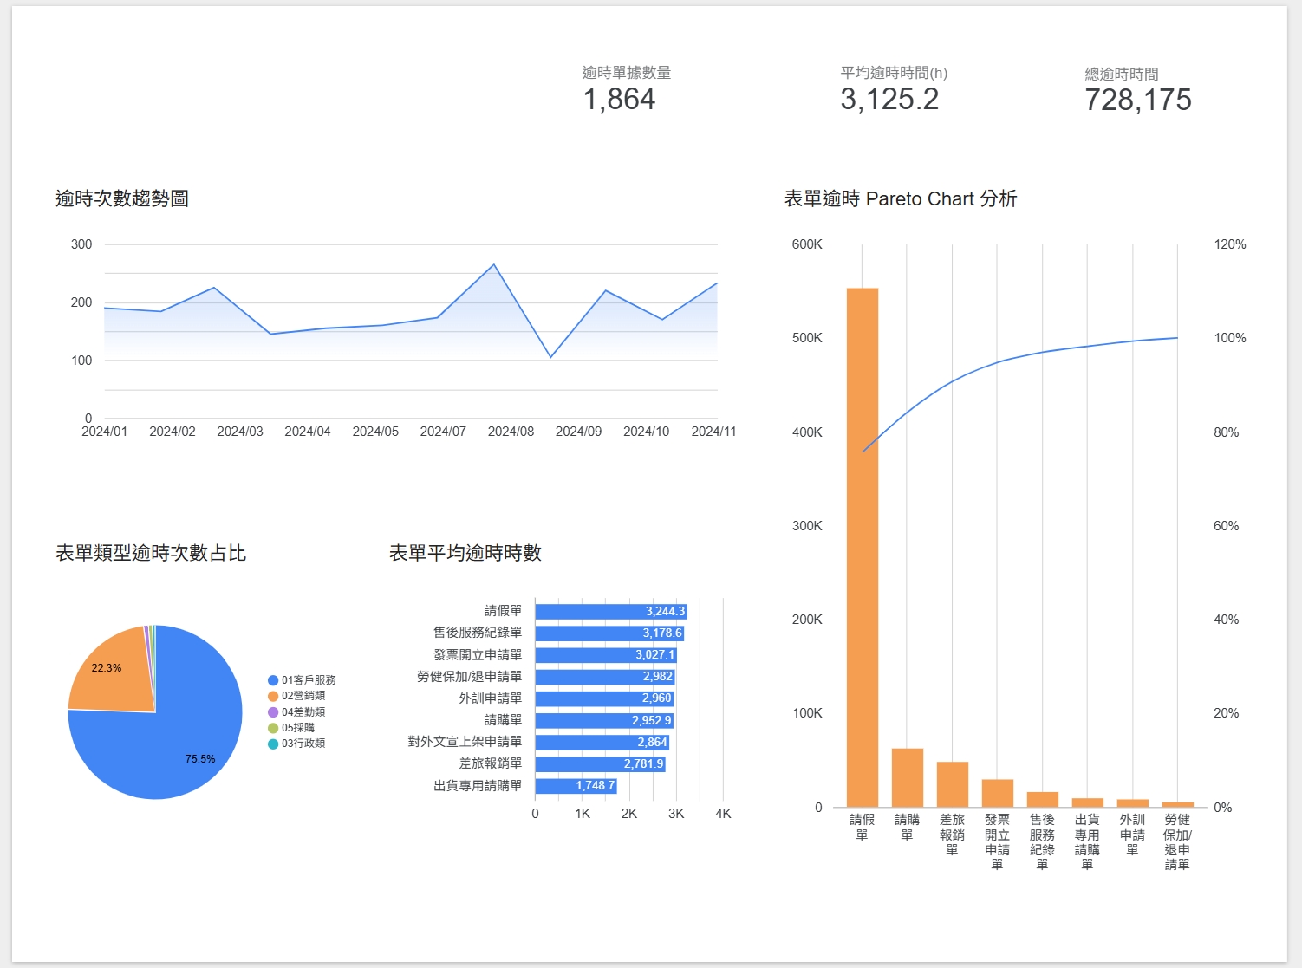Select the 總逾時時間 scorecard value 728,175
This screenshot has width=1302, height=968.
point(1137,101)
